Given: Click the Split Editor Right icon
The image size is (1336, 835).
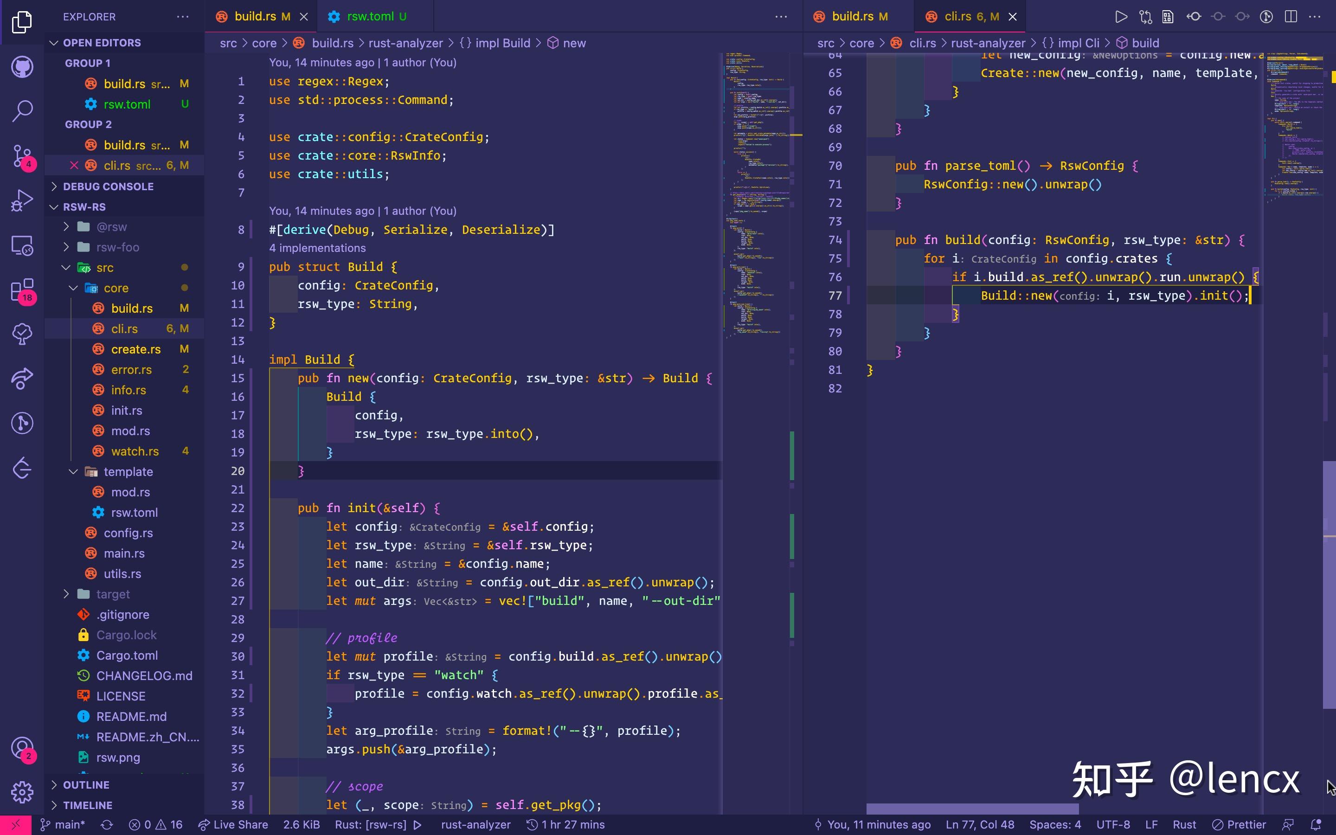Looking at the screenshot, I should pos(1291,17).
